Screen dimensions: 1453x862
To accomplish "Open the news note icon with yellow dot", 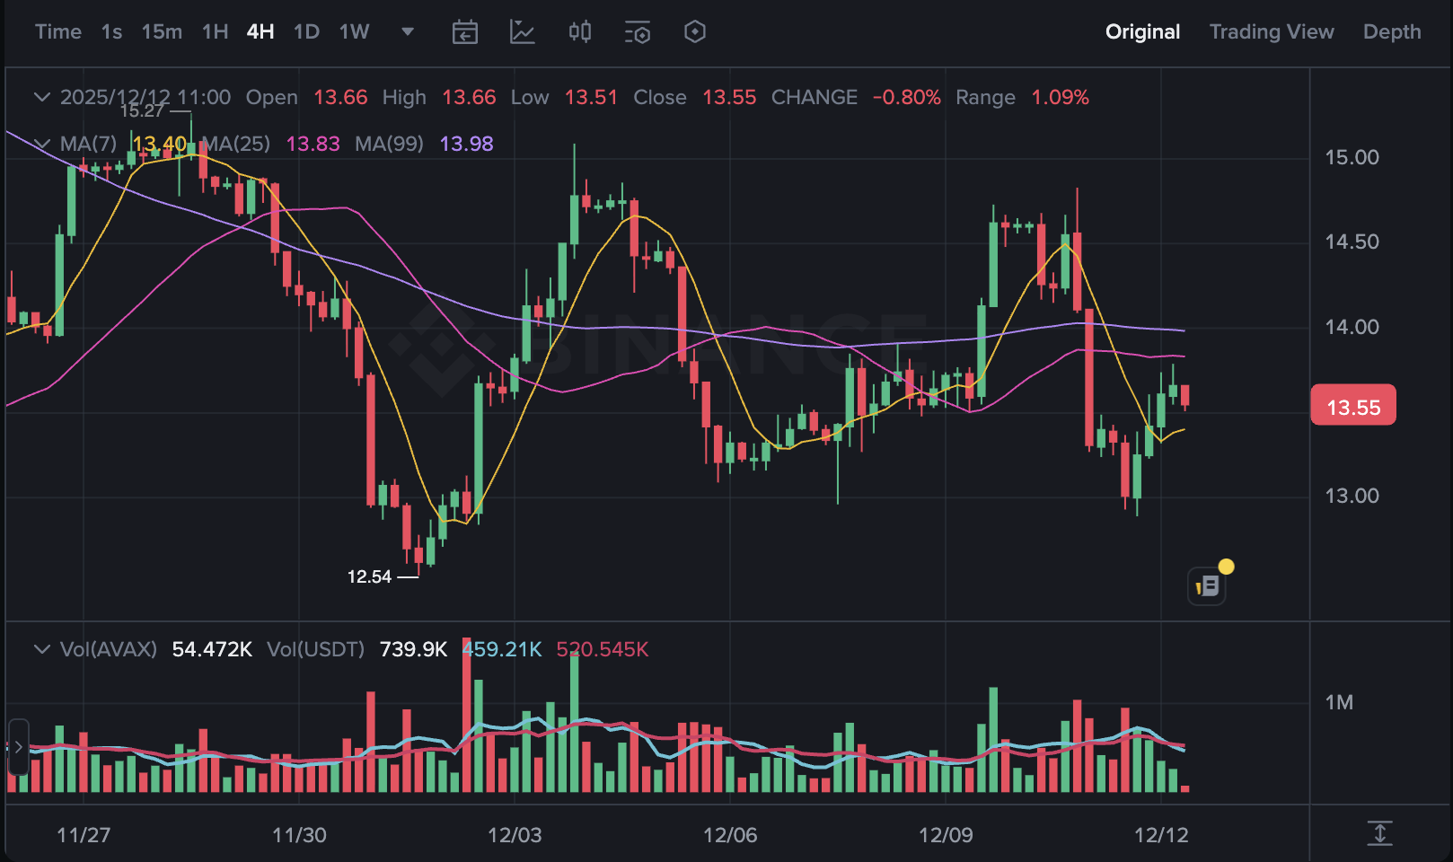I will coord(1207,586).
